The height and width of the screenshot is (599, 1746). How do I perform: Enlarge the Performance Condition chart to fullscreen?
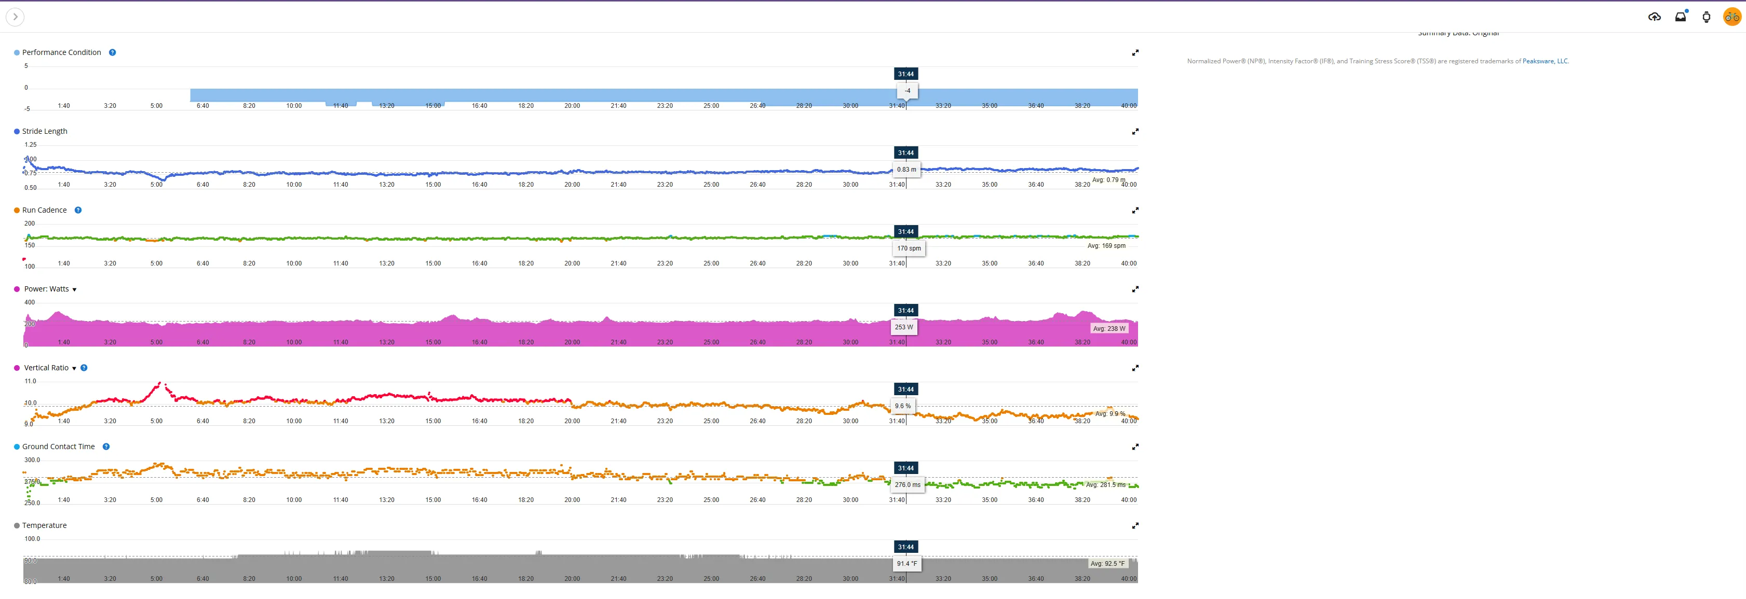pyautogui.click(x=1135, y=53)
